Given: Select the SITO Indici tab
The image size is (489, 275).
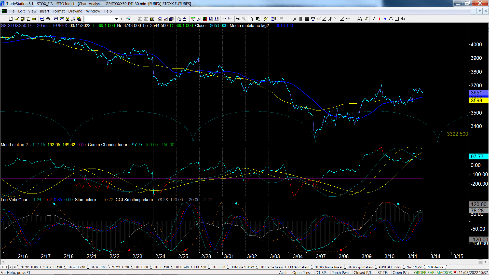Looking at the screenshot, I should coord(435,267).
